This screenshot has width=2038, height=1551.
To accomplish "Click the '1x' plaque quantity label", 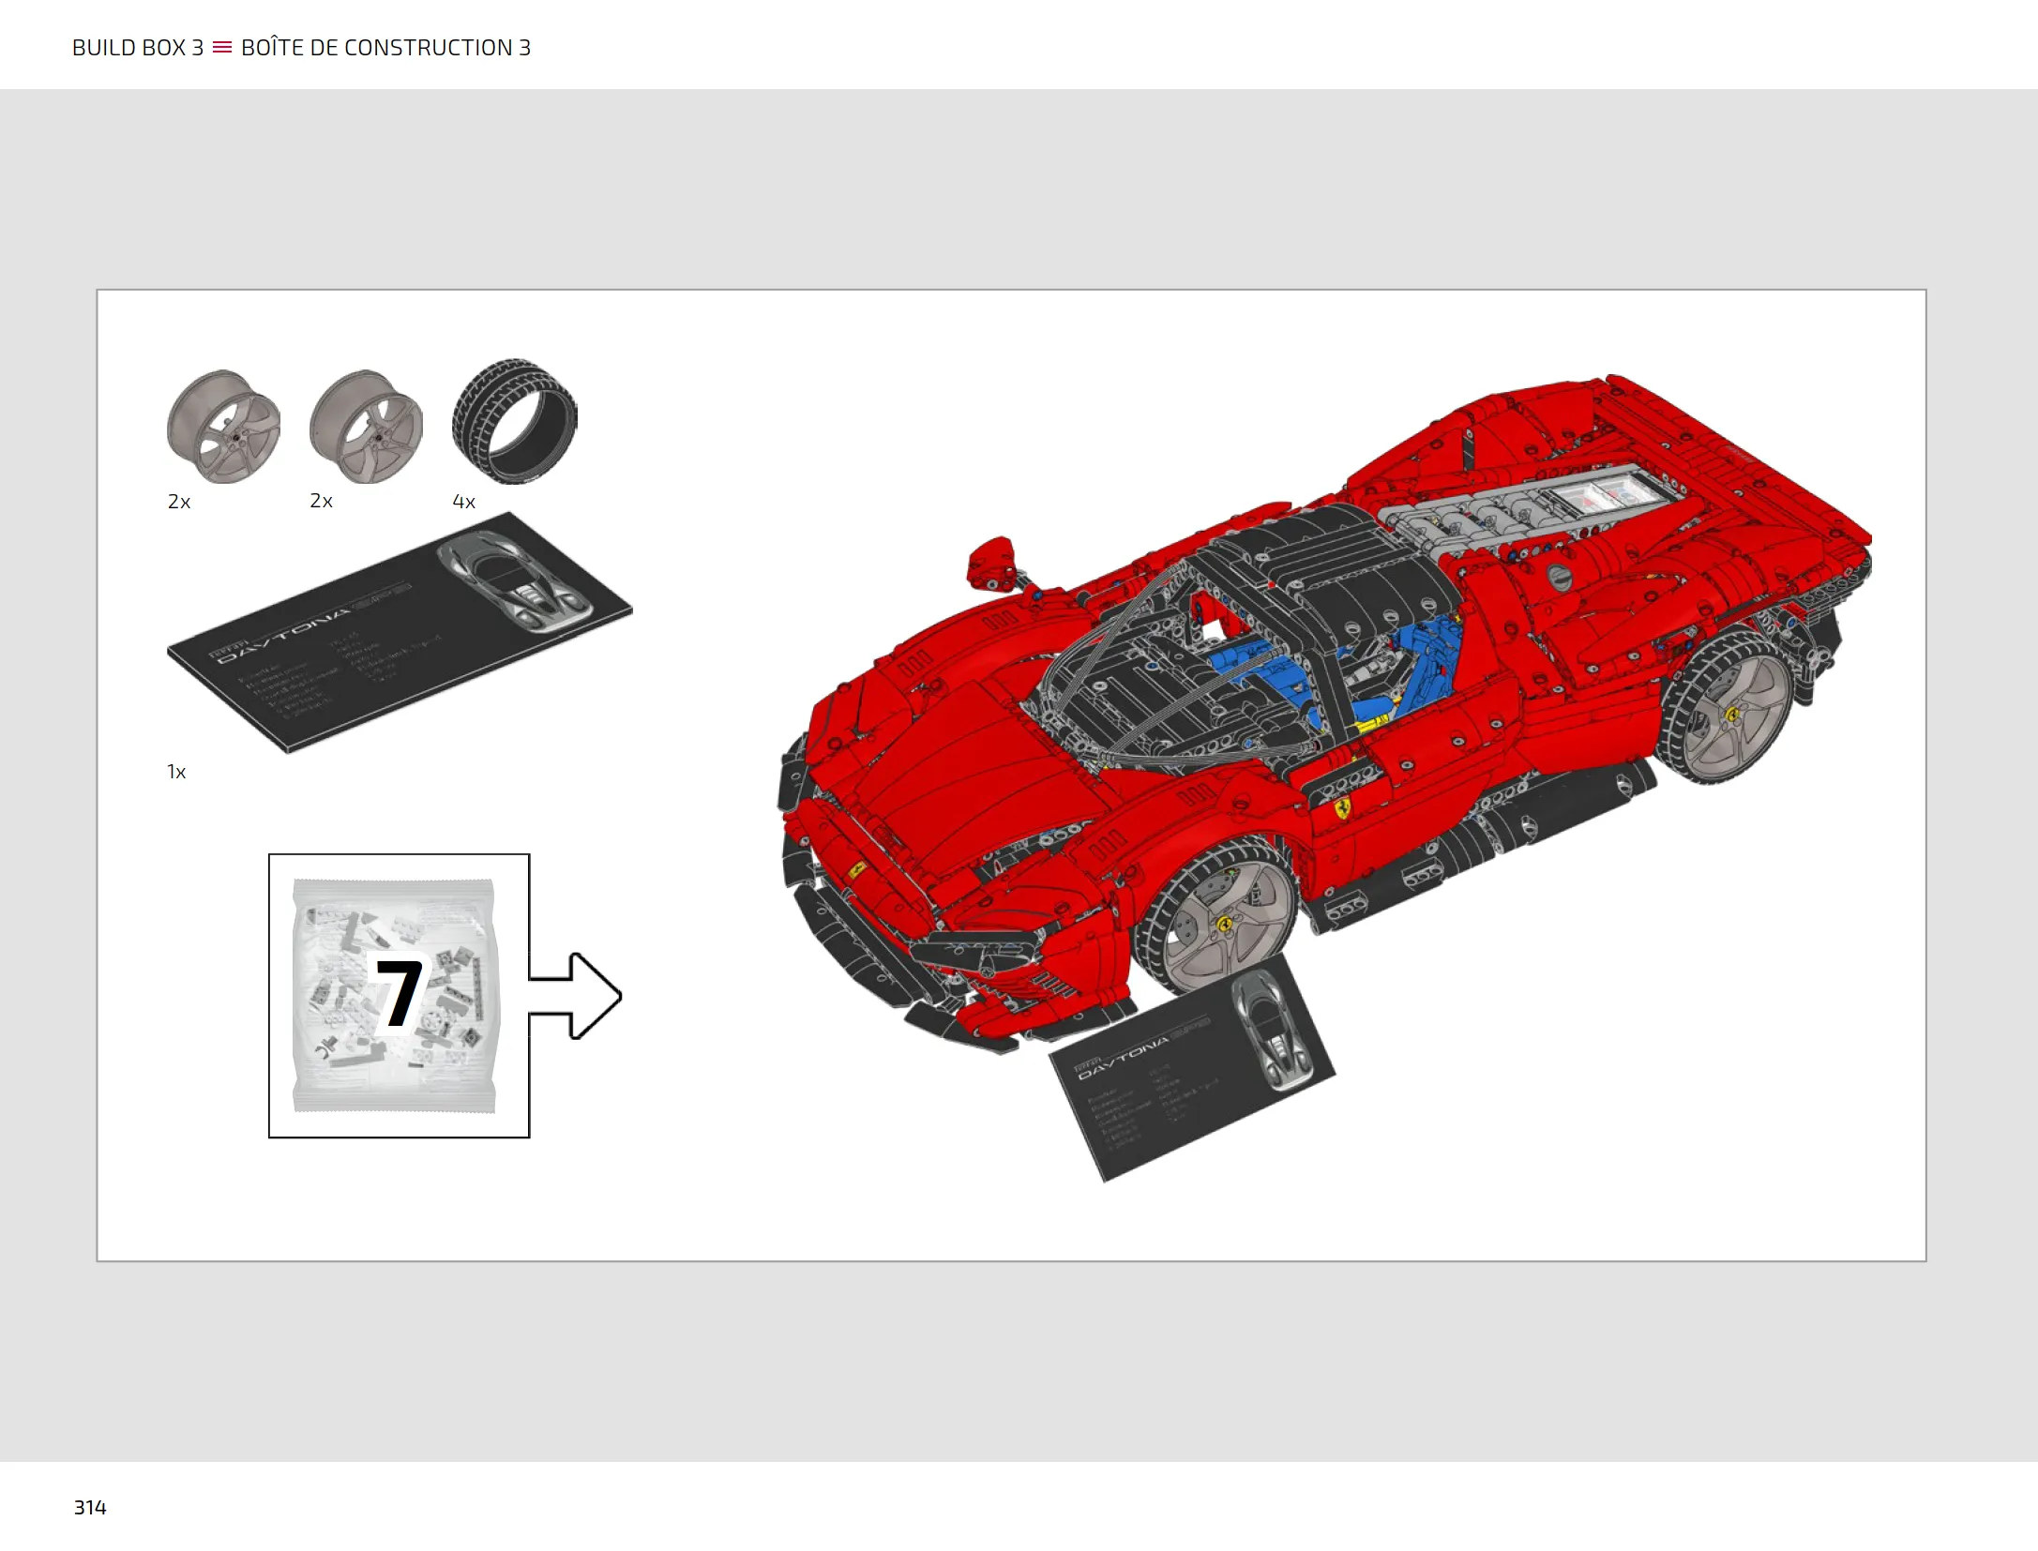I will [x=176, y=772].
